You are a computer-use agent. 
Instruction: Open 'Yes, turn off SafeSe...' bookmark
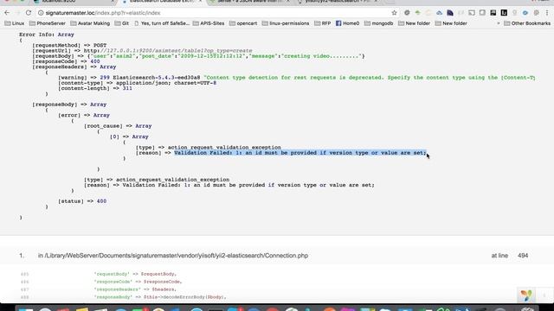click(x=162, y=23)
